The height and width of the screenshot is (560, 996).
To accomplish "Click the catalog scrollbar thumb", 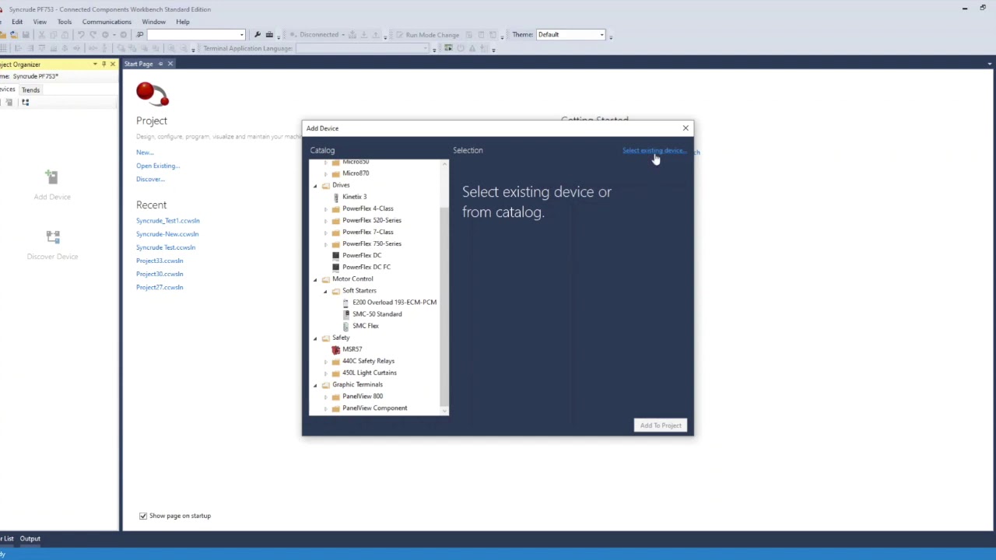I will (444, 306).
